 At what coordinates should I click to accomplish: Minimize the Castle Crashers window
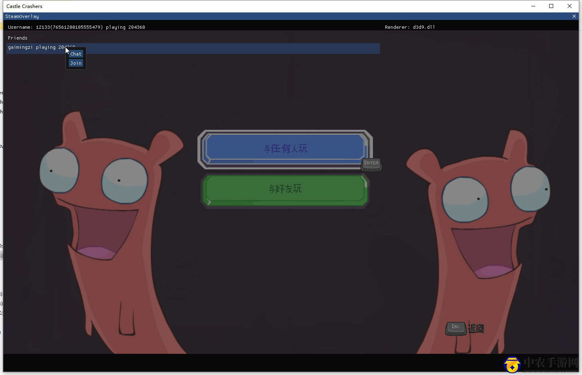[x=533, y=6]
